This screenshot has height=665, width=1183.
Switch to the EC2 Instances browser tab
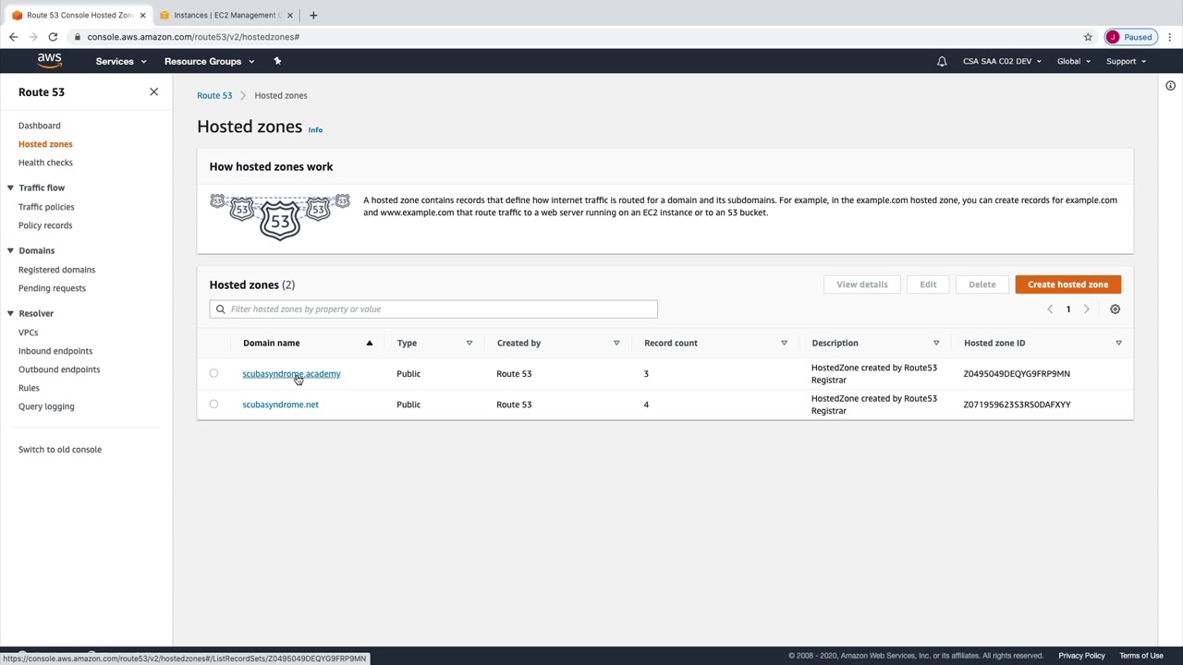(x=224, y=15)
